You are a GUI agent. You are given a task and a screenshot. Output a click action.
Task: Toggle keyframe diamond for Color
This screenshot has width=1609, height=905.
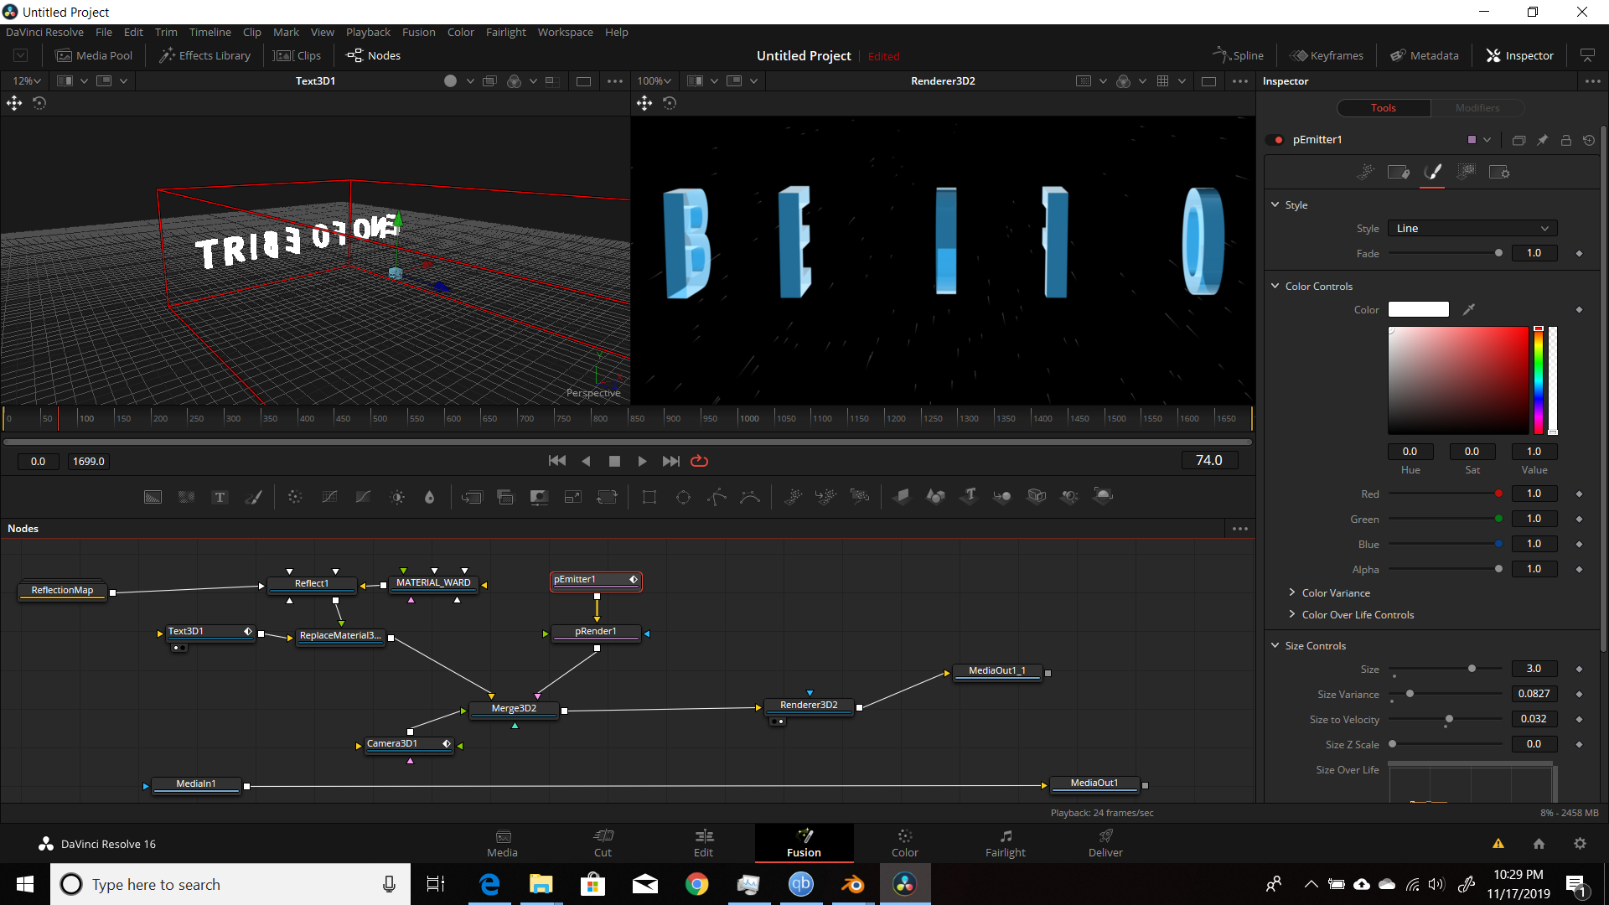click(x=1579, y=309)
